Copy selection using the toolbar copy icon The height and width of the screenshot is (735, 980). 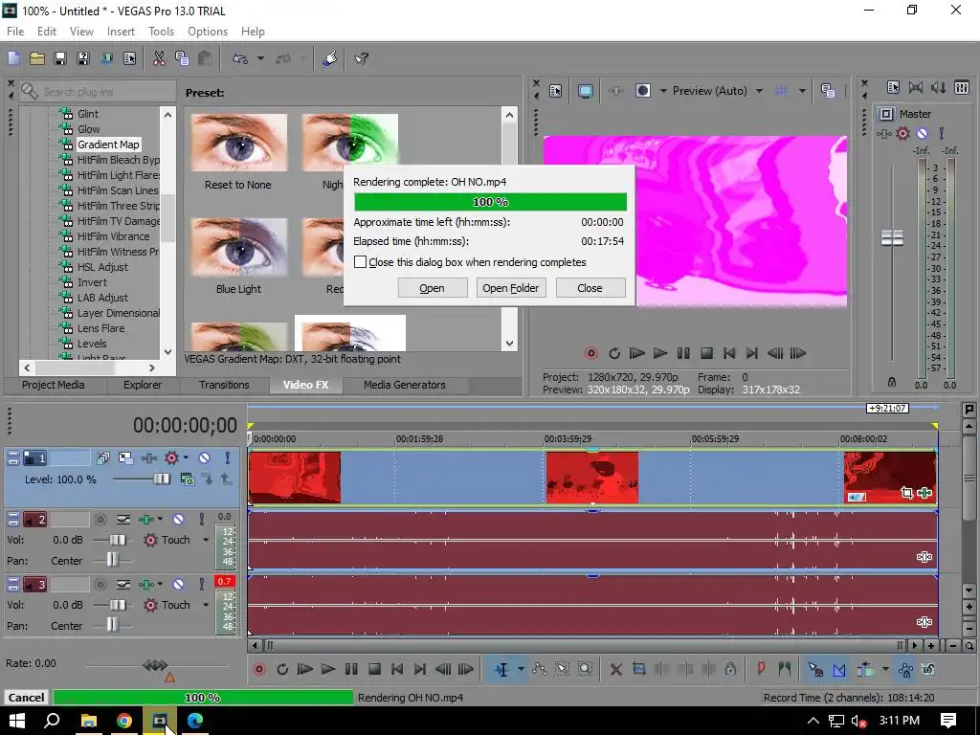click(x=182, y=58)
